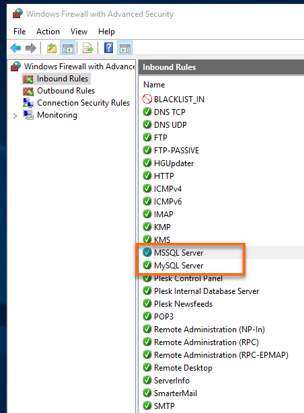Image resolution: width=304 pixels, height=413 pixels.
Task: Open Help via the question mark icon
Action: pyautogui.click(x=108, y=48)
